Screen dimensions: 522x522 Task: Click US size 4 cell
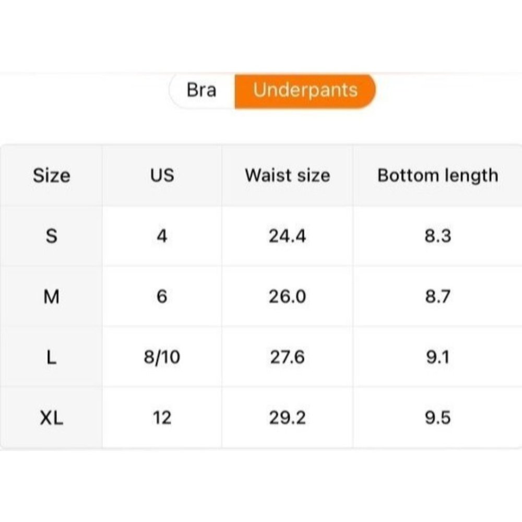(162, 236)
